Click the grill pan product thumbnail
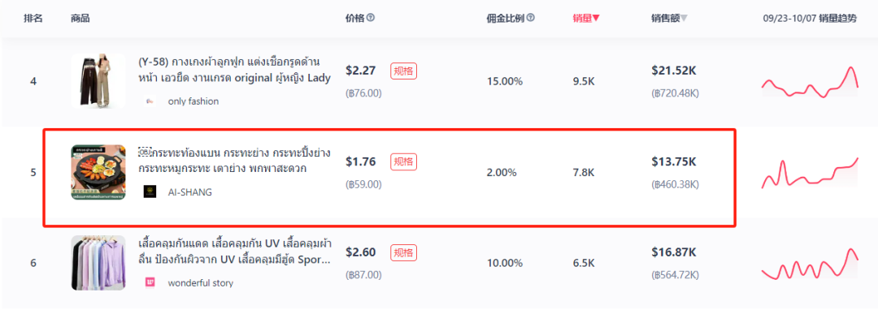The width and height of the screenshot is (878, 314). tap(98, 173)
